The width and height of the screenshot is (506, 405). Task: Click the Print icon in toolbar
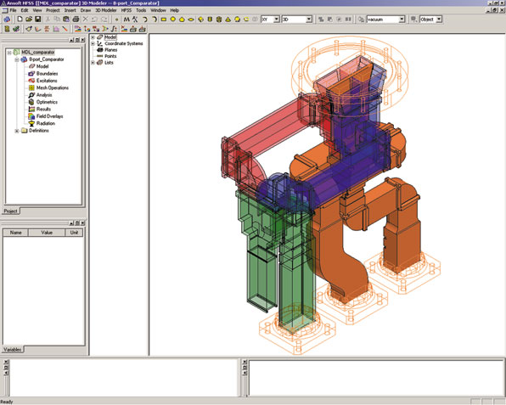pos(76,20)
